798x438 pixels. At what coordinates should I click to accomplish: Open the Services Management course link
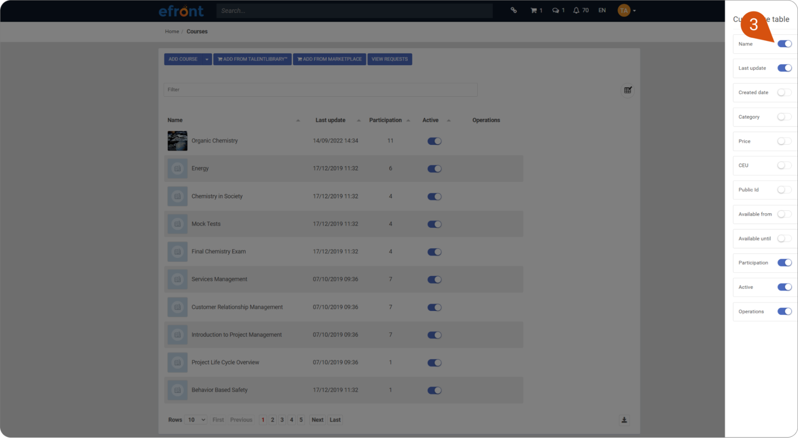219,279
